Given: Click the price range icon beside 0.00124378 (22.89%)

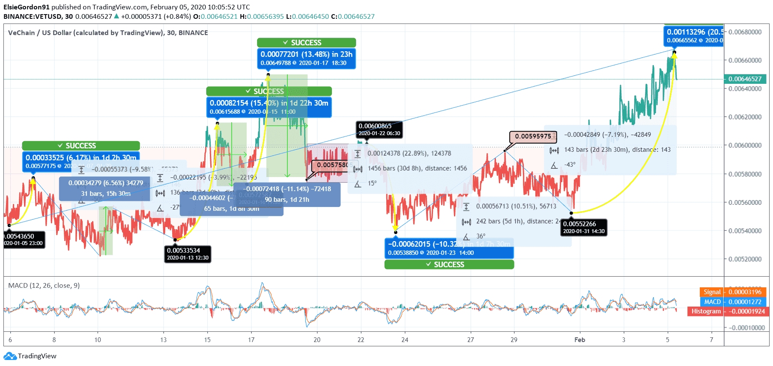Looking at the screenshot, I should click(358, 153).
